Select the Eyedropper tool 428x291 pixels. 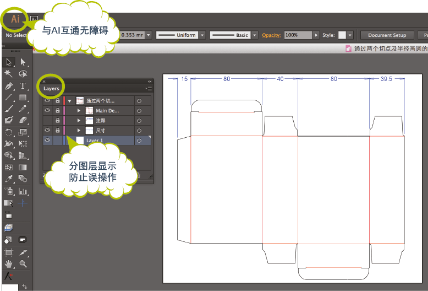tap(9, 179)
